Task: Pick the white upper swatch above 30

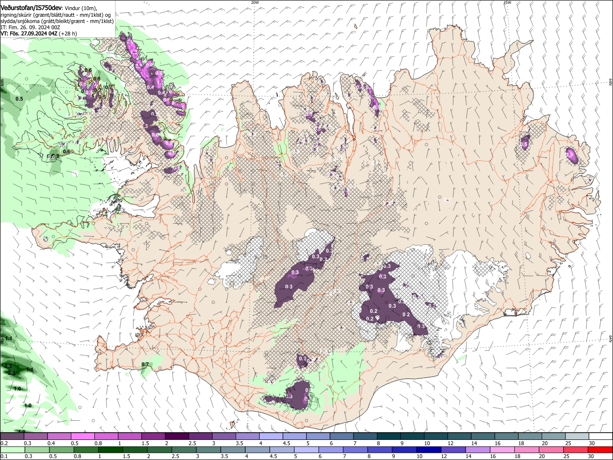Action: (x=601, y=437)
